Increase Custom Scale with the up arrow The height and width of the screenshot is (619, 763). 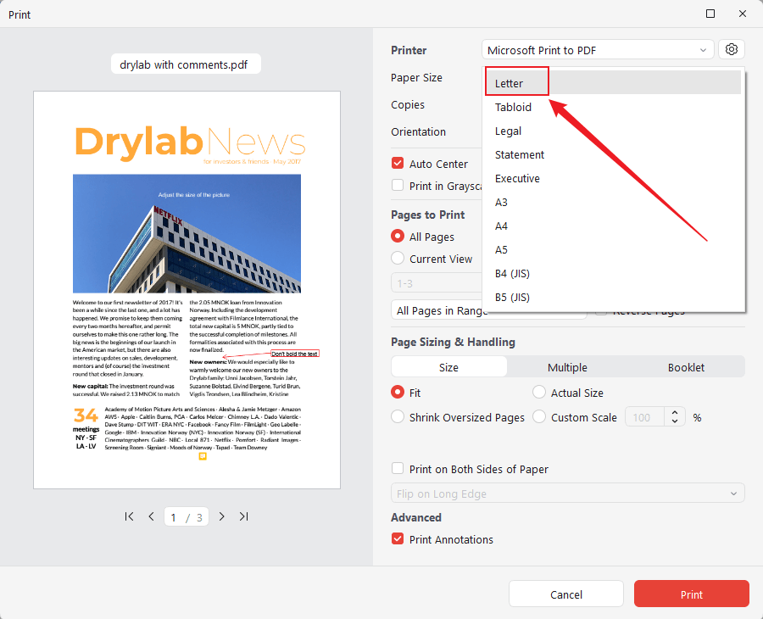[674, 412]
